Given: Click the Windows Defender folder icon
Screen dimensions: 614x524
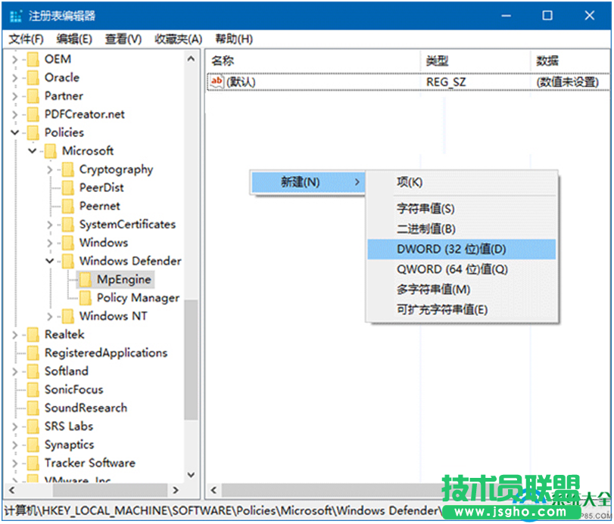Looking at the screenshot, I should pyautogui.click(x=68, y=262).
